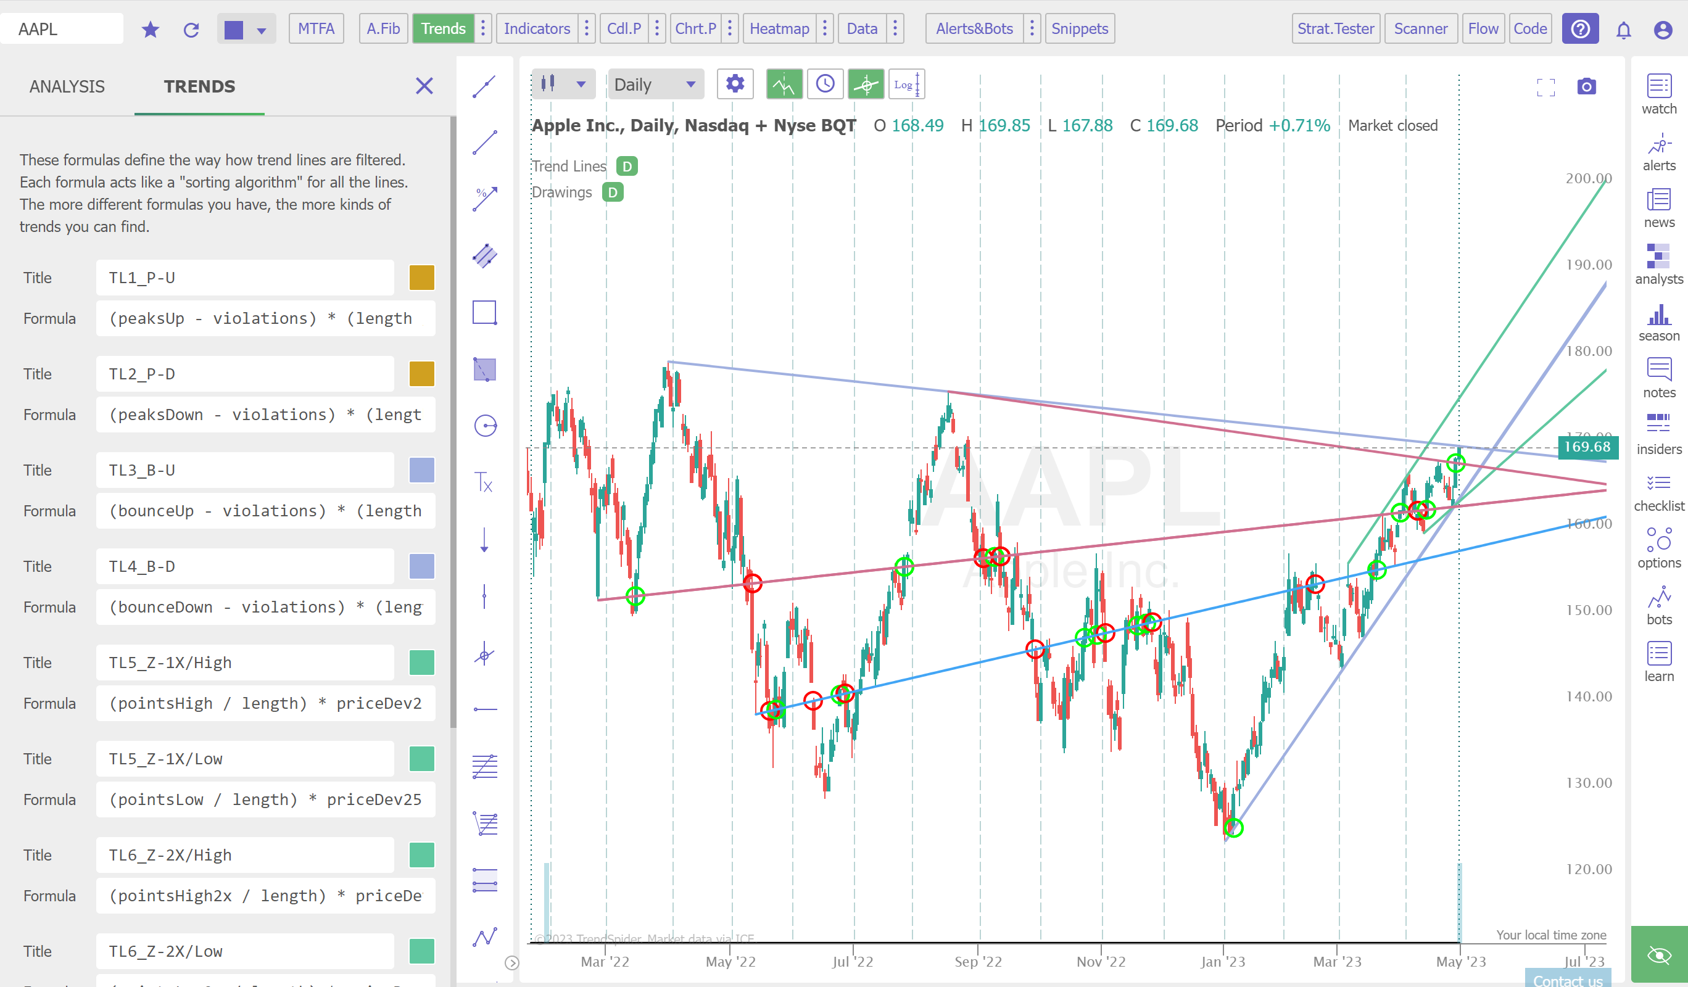Screen dimensions: 1688x987
Task: Select the down arrow marker tool
Action: (484, 540)
